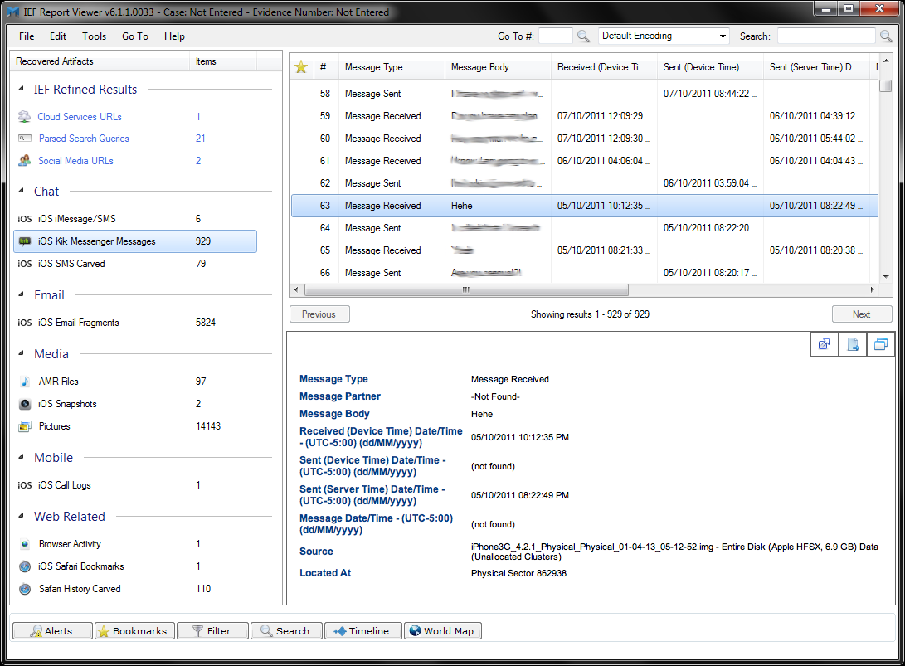Sort by Message Type column header
Image resolution: width=905 pixels, height=666 pixels.
click(374, 67)
